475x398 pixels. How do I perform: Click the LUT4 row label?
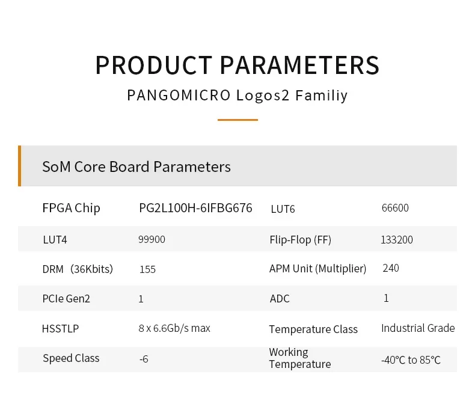[x=55, y=239]
